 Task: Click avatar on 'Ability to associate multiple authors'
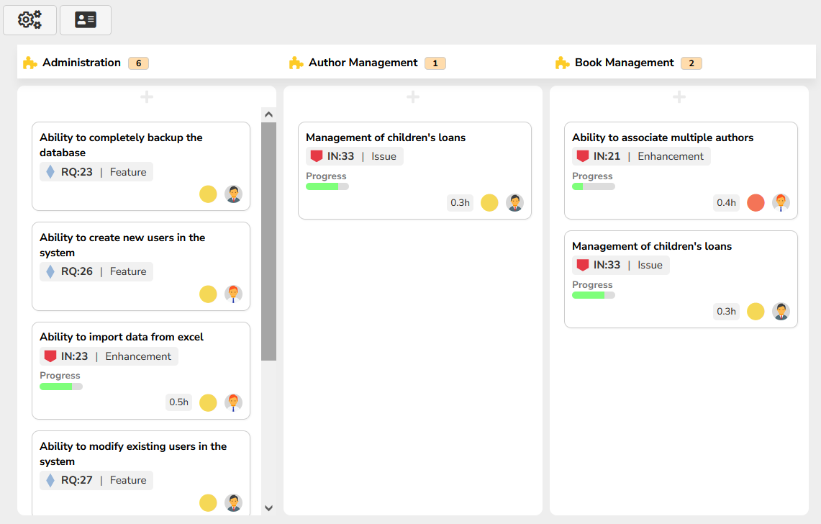pyautogui.click(x=781, y=203)
